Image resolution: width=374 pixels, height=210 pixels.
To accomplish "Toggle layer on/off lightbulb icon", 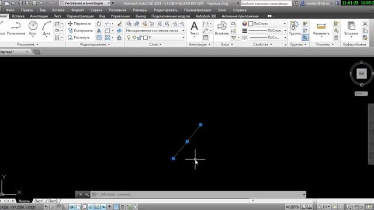I will pos(129,37).
